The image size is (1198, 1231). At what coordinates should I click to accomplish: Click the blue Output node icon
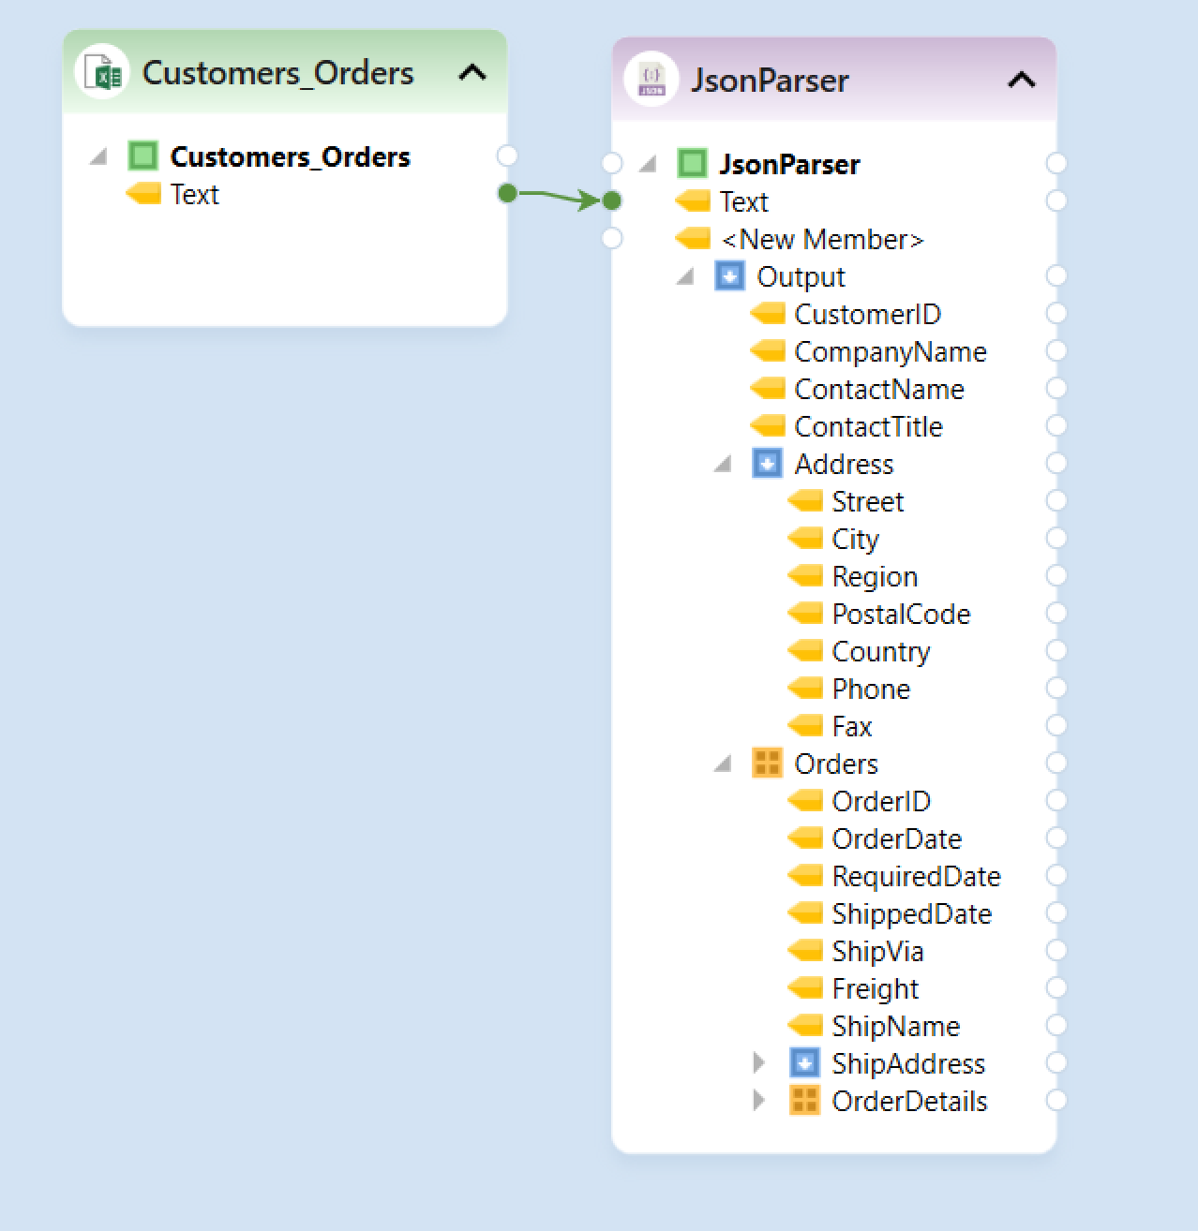pos(729,276)
